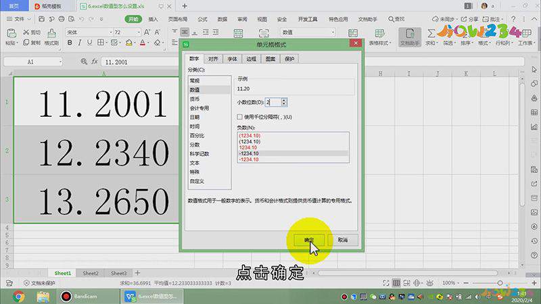The image size is (541, 304).
Task: Close the cell format dialog
Action: 356,43
